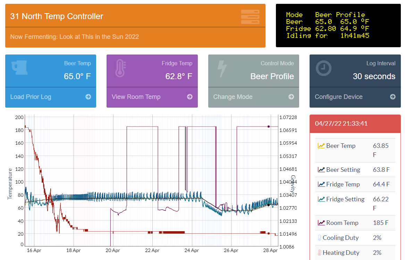Click the server icon in orange header

click(250, 17)
